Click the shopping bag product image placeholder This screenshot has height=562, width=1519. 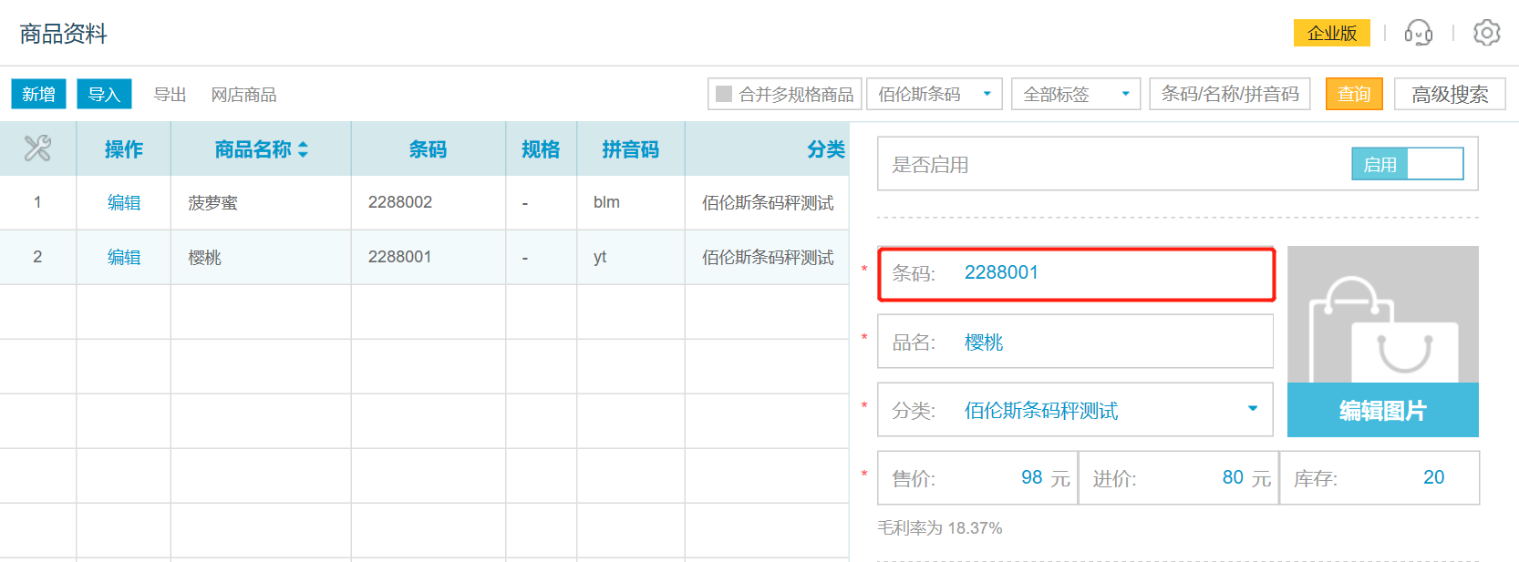click(x=1382, y=315)
